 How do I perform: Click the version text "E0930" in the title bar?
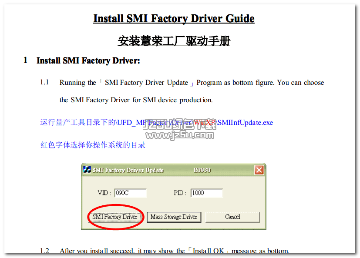click(202, 170)
